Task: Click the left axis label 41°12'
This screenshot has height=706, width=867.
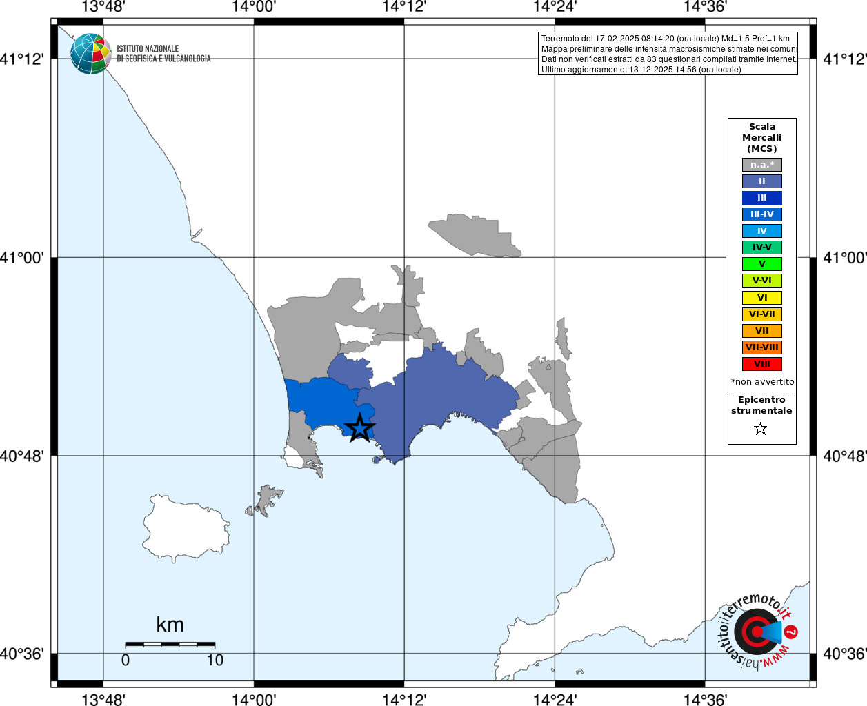Action: click(22, 59)
